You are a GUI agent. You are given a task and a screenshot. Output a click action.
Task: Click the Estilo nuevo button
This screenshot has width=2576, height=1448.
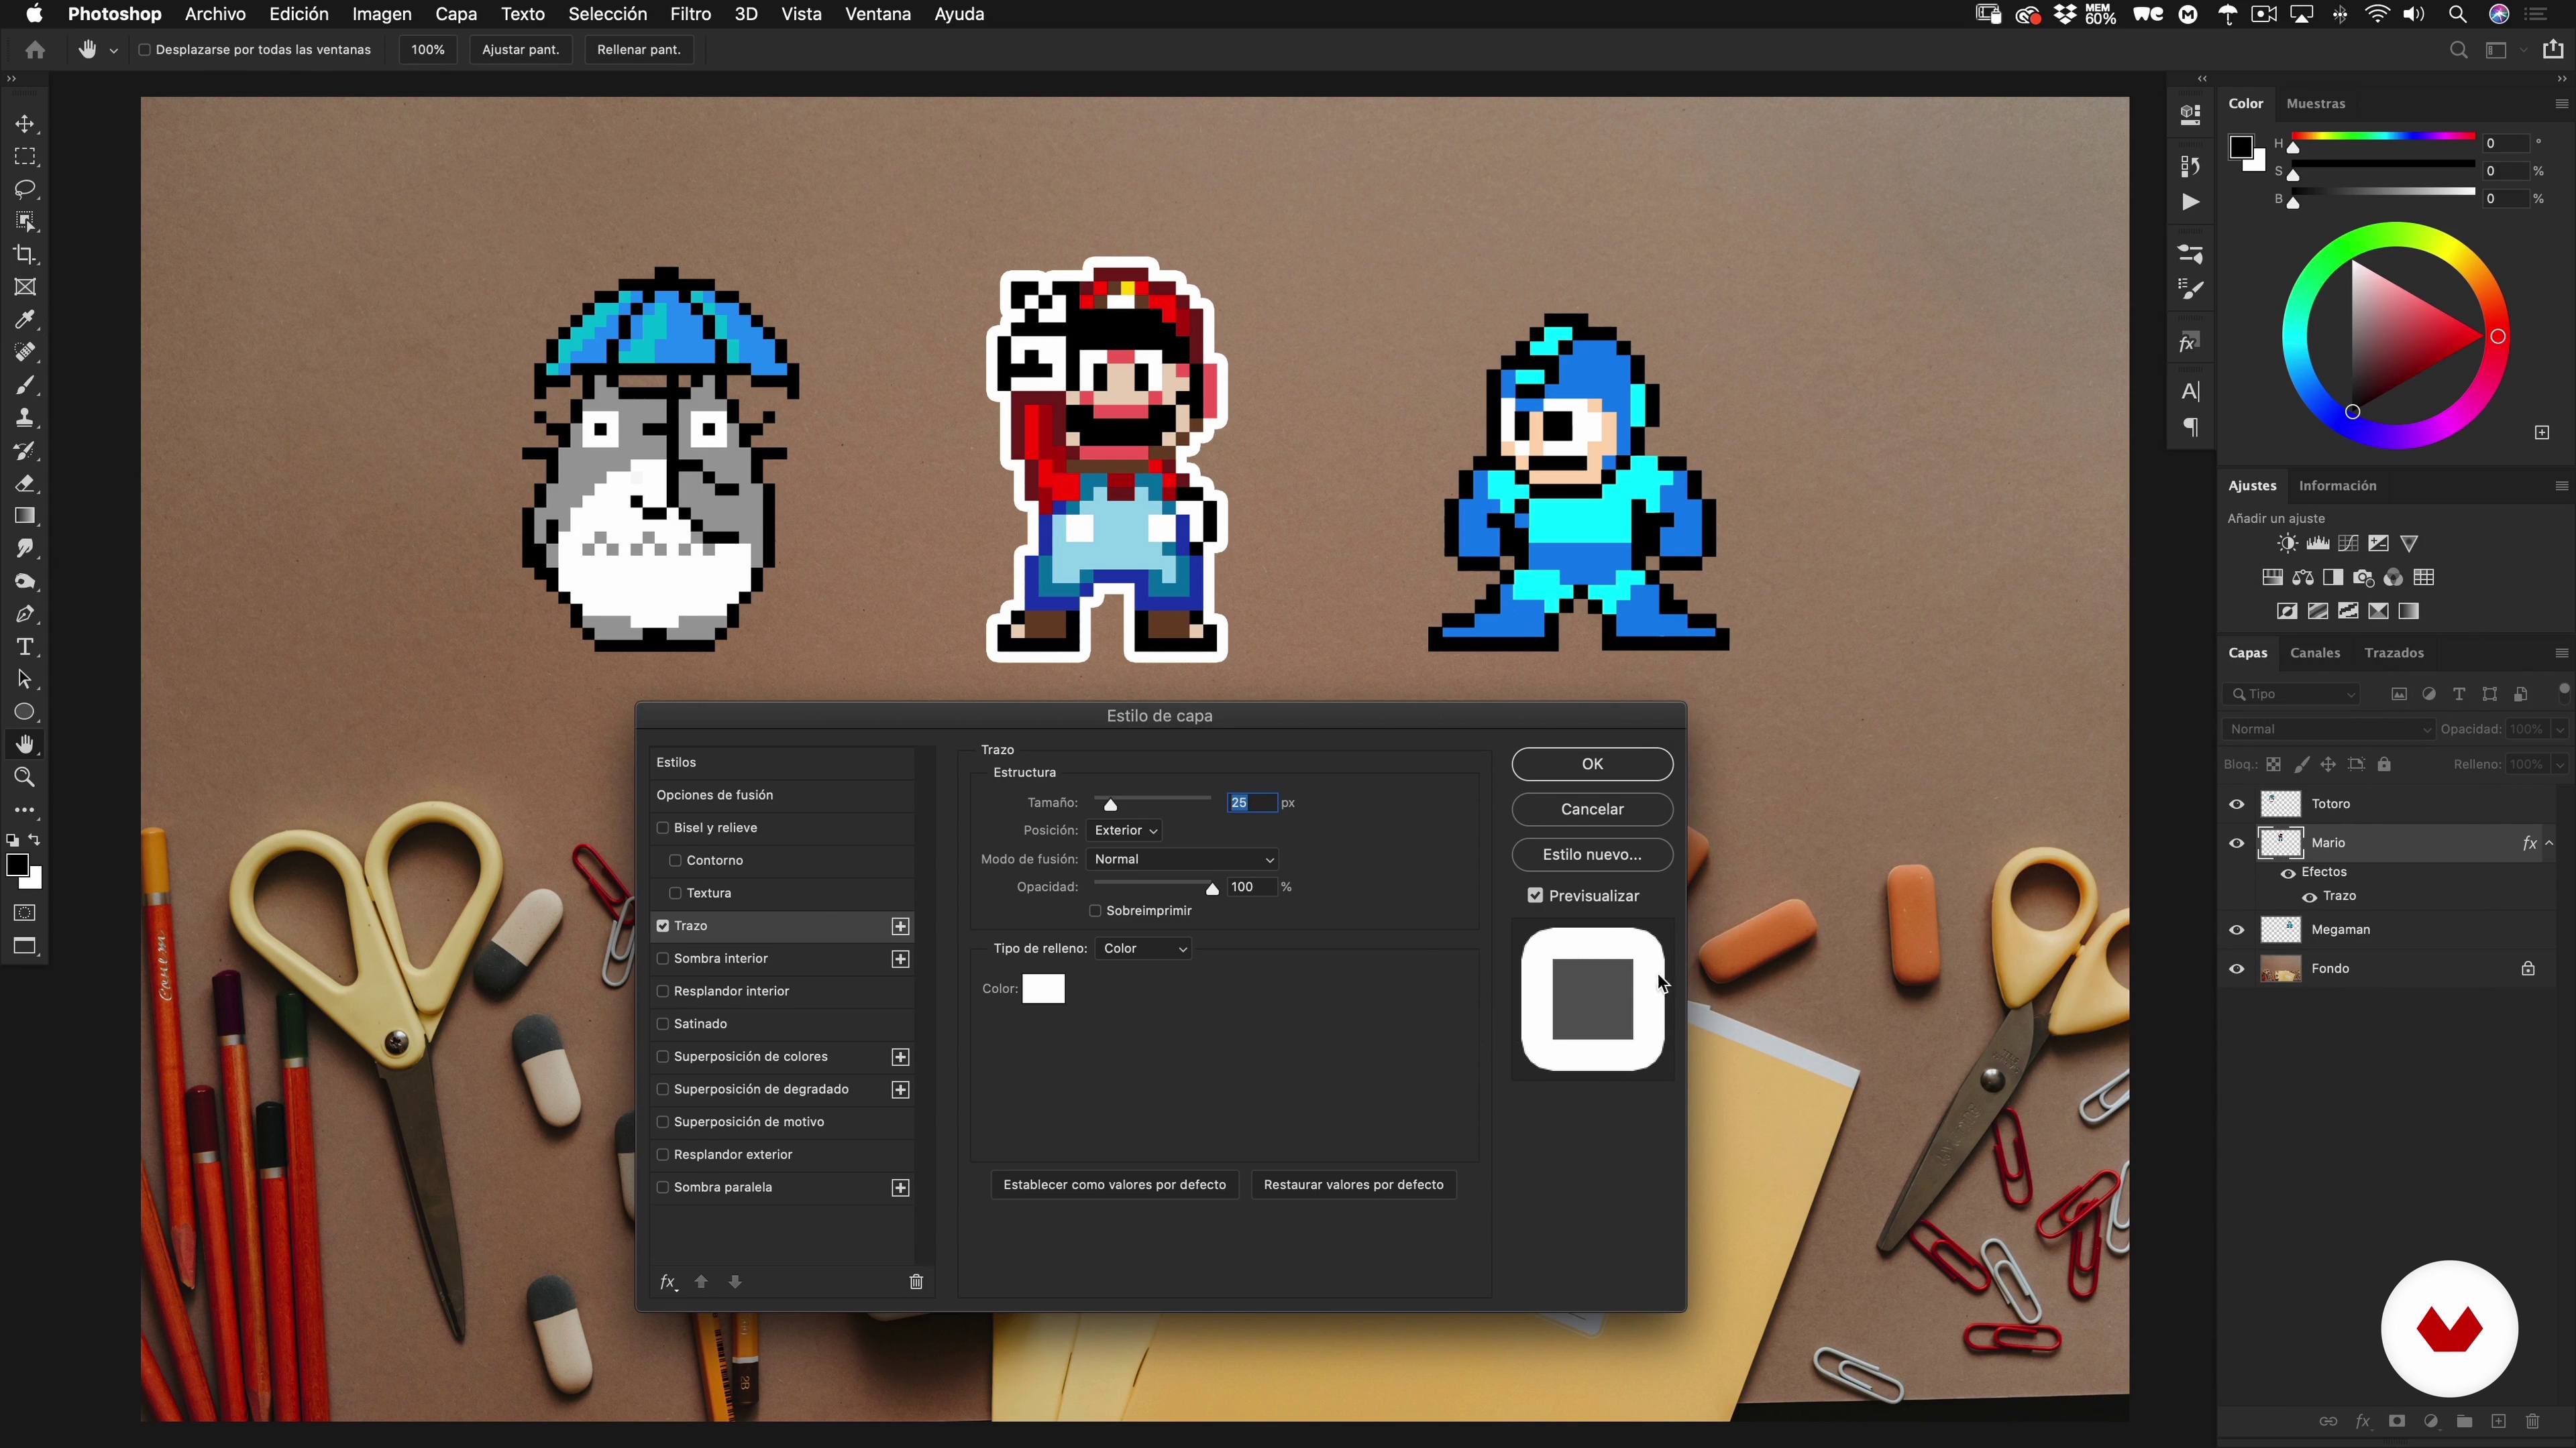tap(1592, 855)
